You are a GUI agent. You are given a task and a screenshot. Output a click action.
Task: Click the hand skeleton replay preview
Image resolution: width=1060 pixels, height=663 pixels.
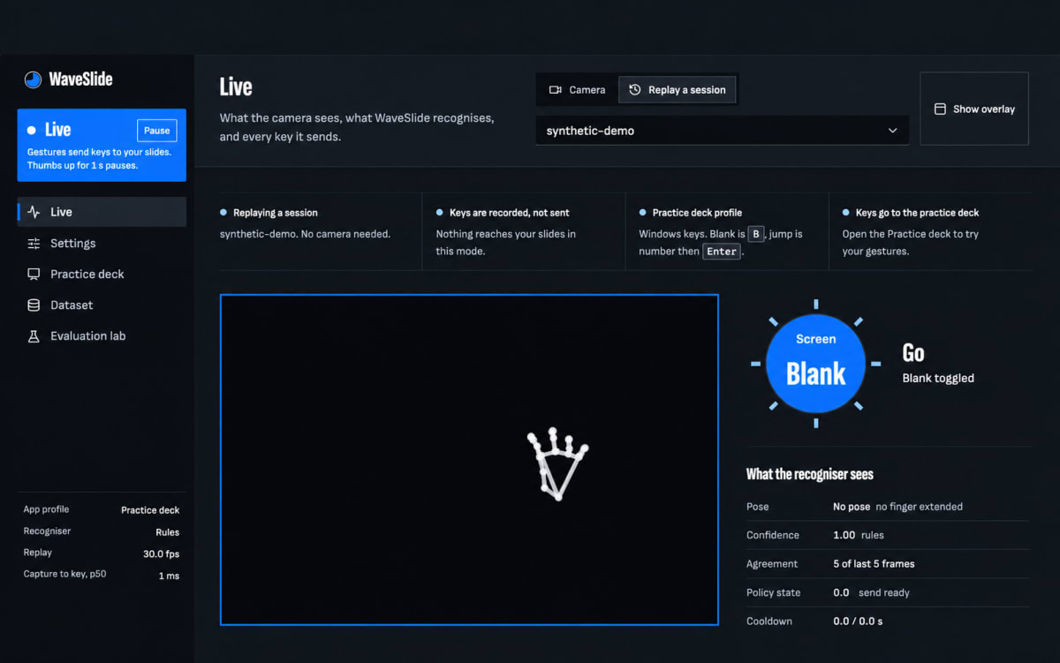tap(469, 459)
